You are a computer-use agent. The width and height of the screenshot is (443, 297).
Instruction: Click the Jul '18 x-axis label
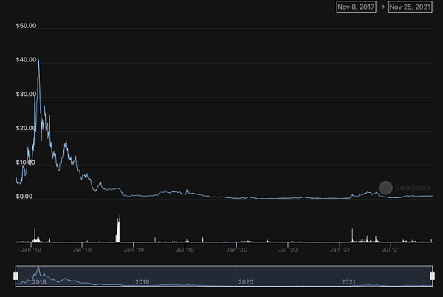tap(83, 251)
